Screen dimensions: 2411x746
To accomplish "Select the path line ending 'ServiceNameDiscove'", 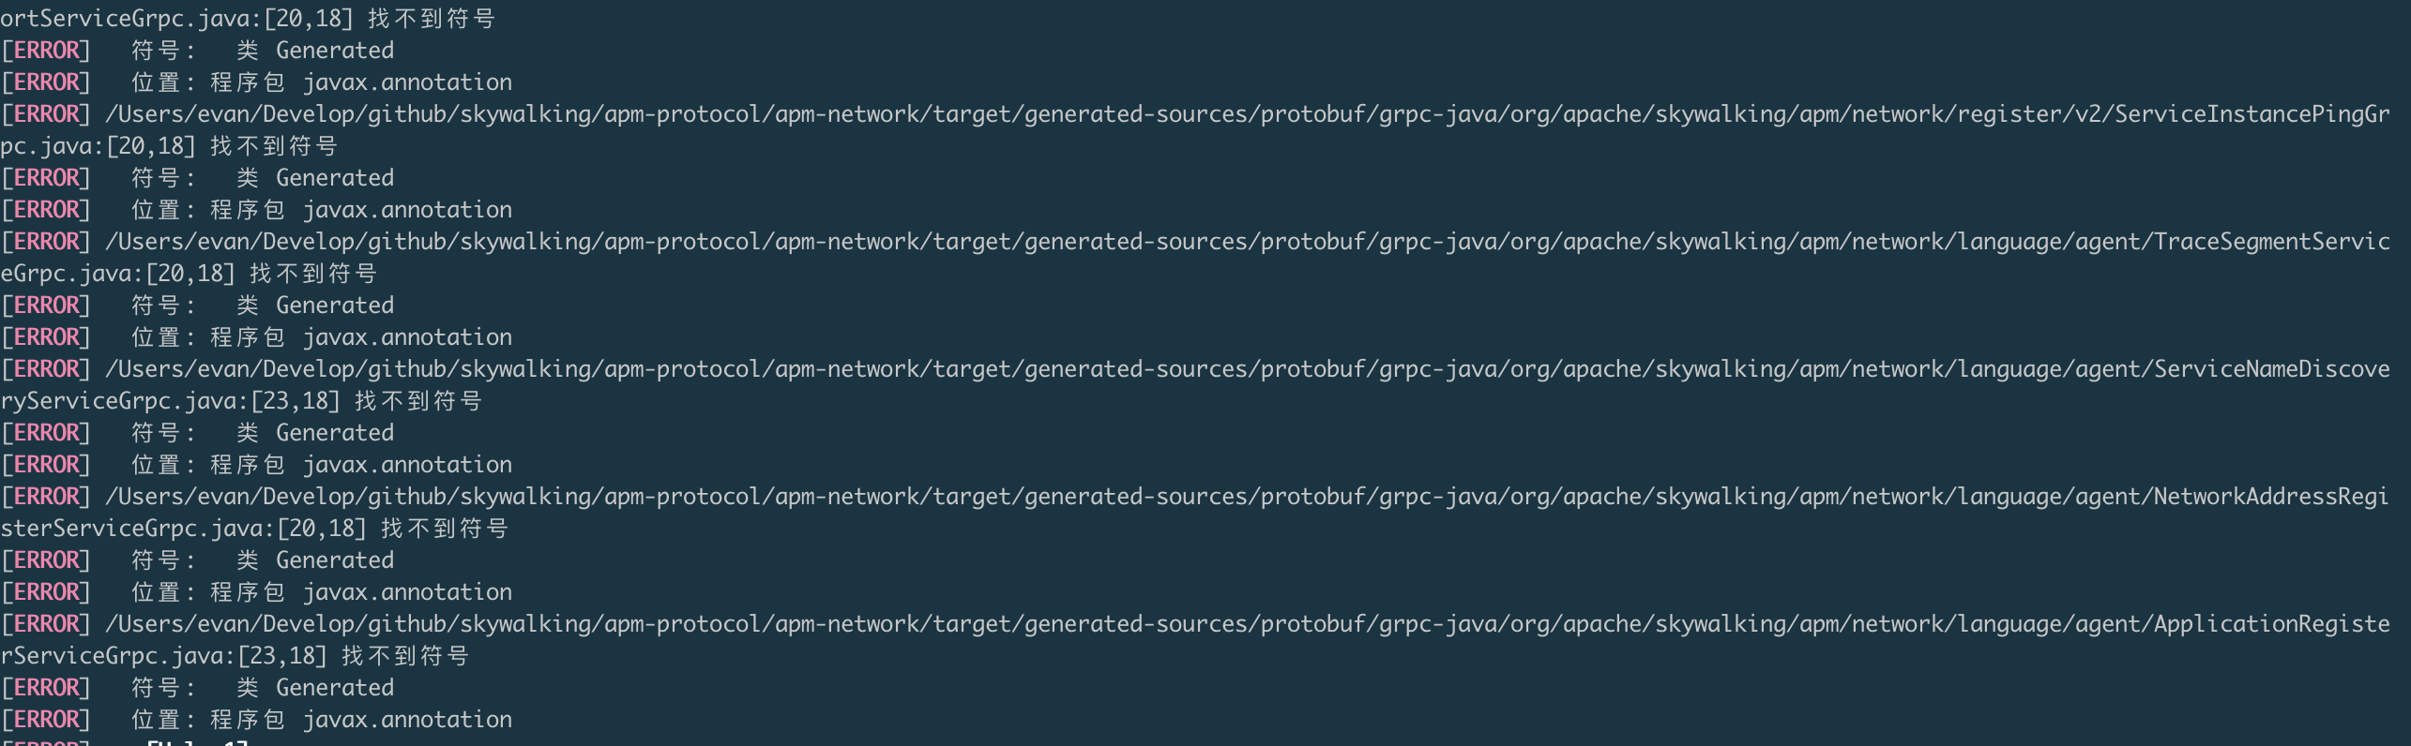I will click(1195, 369).
